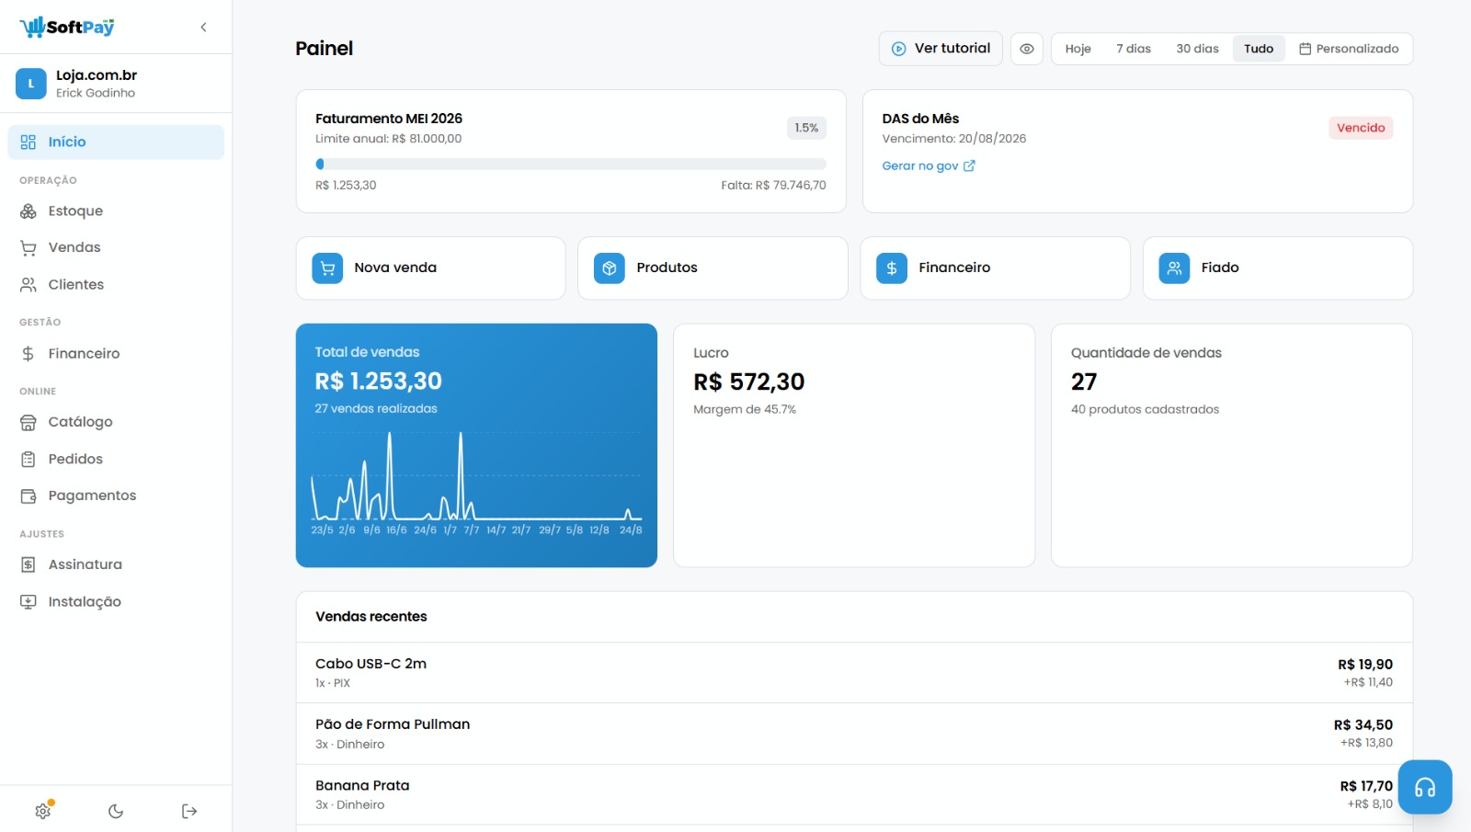Viewport: 1471px width, 832px height.
Task: Select the 7 dias period filter
Action: click(1134, 49)
